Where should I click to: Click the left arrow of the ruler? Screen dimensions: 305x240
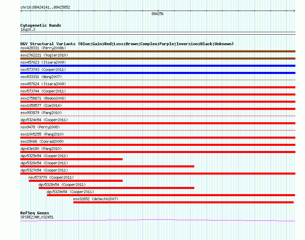21,11
